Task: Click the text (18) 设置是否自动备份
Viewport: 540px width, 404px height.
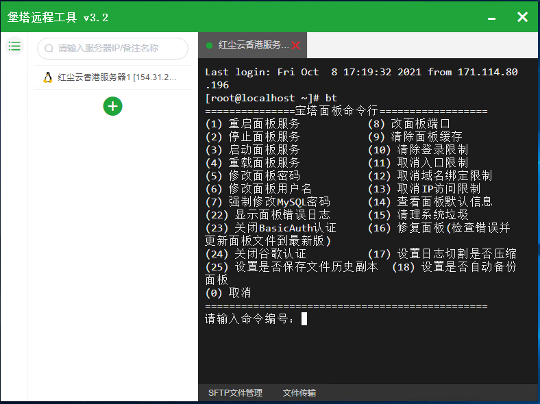Action: point(454,266)
